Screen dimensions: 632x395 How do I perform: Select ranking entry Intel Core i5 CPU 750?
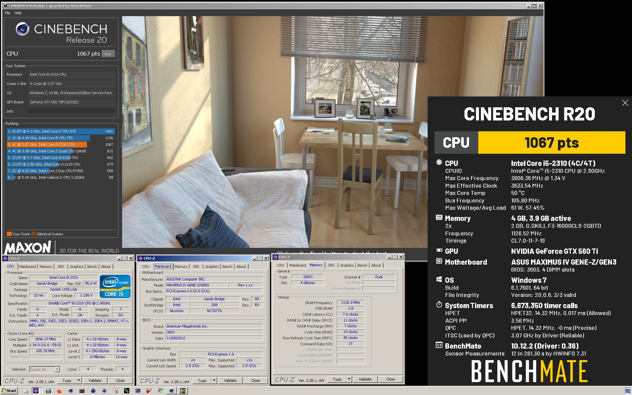point(61,138)
